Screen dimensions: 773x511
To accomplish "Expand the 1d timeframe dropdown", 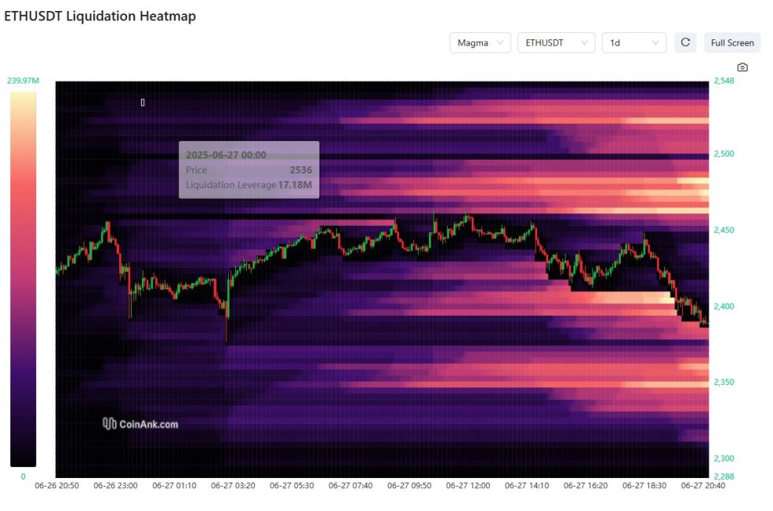I will [634, 43].
